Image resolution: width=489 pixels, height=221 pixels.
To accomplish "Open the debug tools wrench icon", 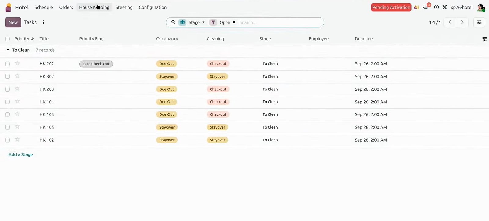I will tap(445, 7).
